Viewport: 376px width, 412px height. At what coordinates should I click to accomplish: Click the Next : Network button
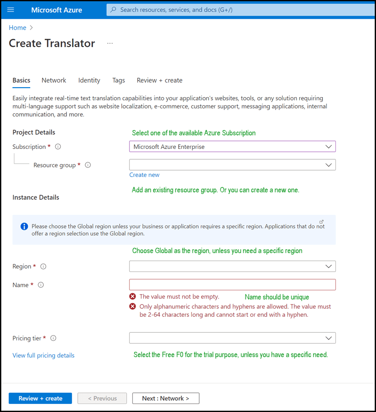point(165,398)
